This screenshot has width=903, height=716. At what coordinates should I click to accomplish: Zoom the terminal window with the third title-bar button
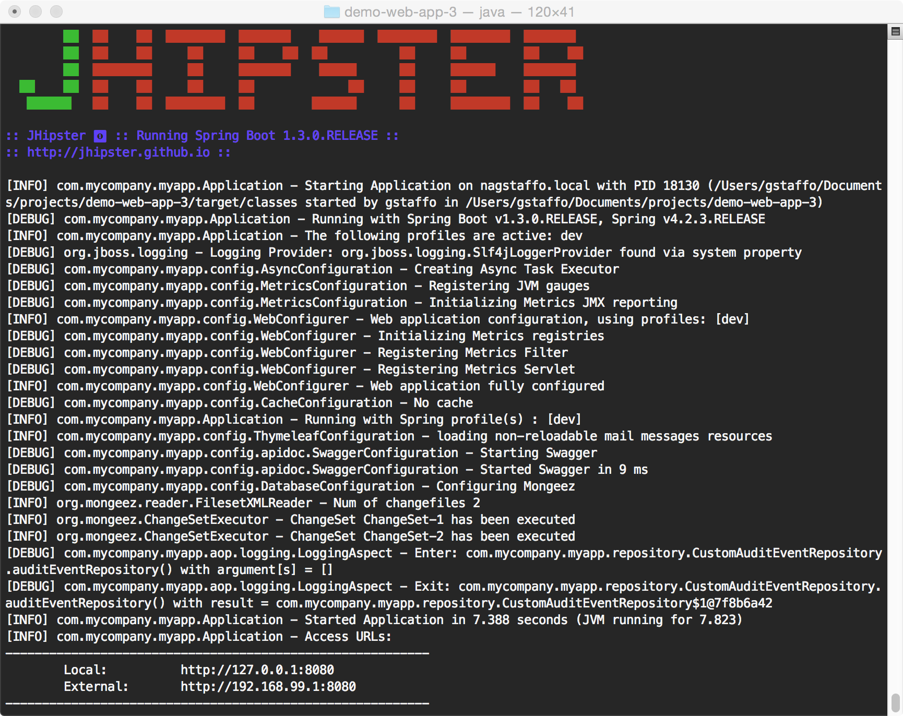[x=56, y=11]
